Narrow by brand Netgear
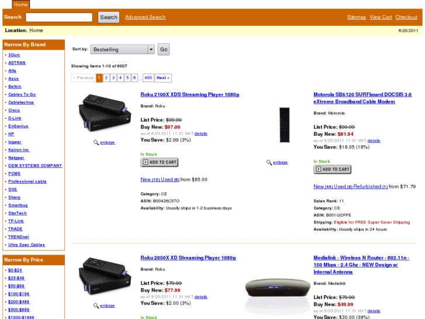The image size is (425, 319). pyautogui.click(x=16, y=157)
